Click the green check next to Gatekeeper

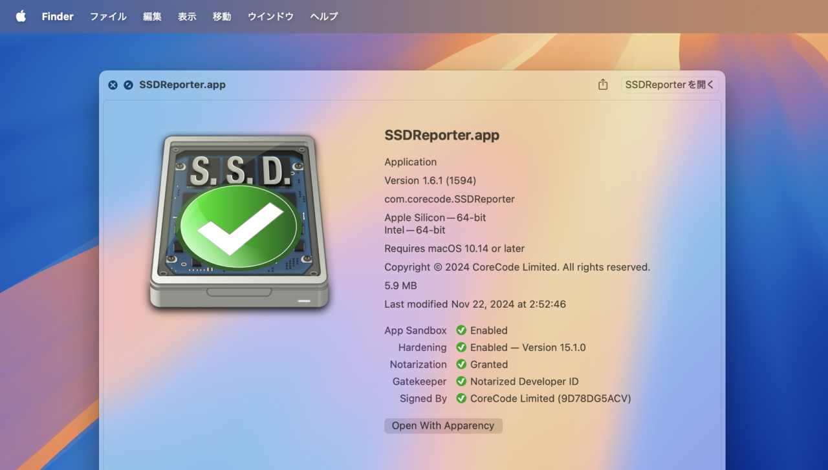click(461, 381)
